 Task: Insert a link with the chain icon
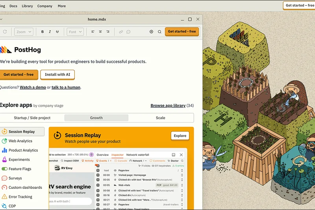pyautogui.click(x=121, y=32)
